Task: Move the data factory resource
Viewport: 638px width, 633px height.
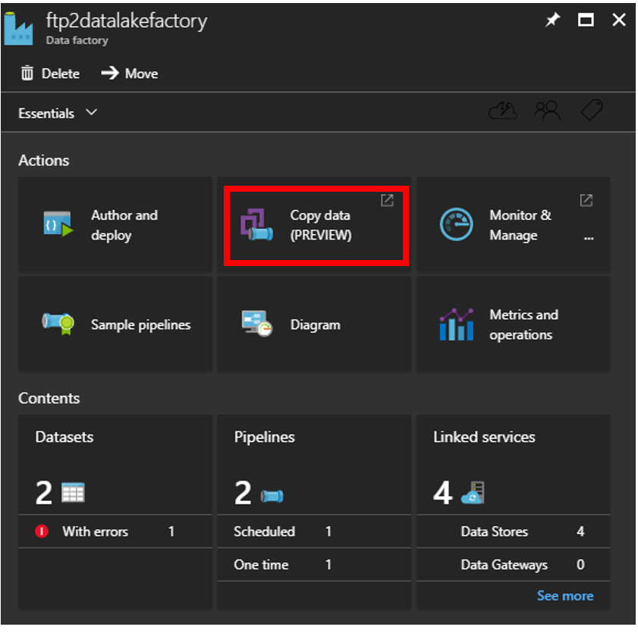Action: click(x=130, y=74)
